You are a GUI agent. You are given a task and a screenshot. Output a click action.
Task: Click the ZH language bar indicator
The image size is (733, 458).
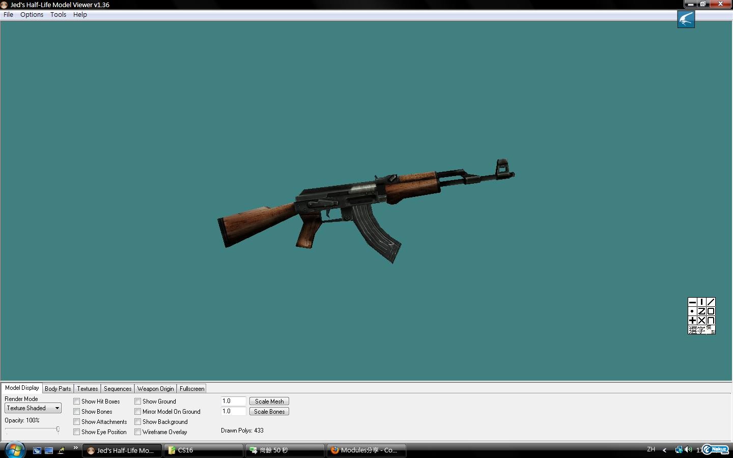pyautogui.click(x=651, y=449)
